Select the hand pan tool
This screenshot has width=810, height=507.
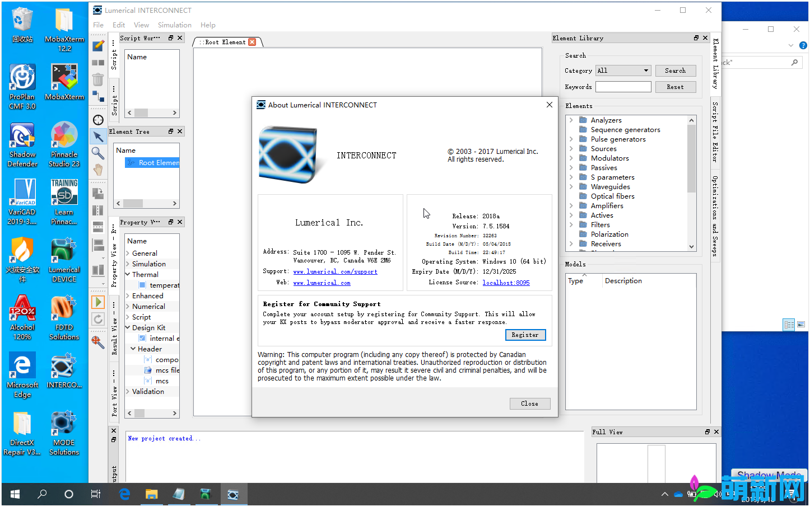[x=98, y=170]
